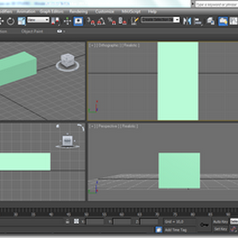
Task: Click the Select and Scale tool
Action: click(21, 21)
